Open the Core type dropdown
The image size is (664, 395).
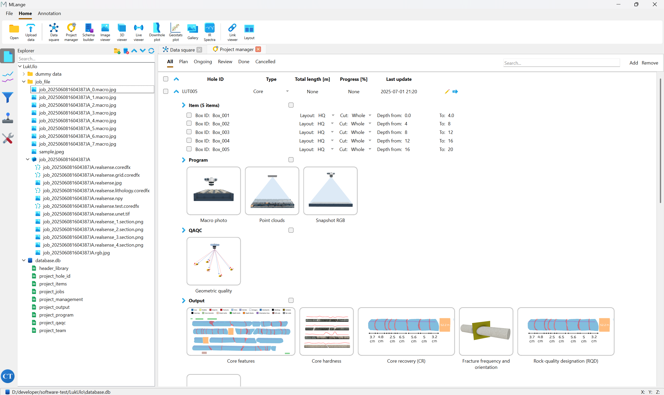click(287, 91)
